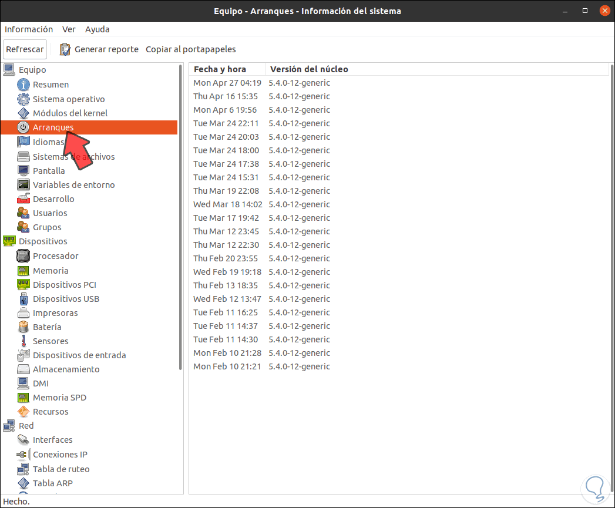Select the Variables de entorno terminal icon
The height and width of the screenshot is (508, 615).
(x=23, y=185)
